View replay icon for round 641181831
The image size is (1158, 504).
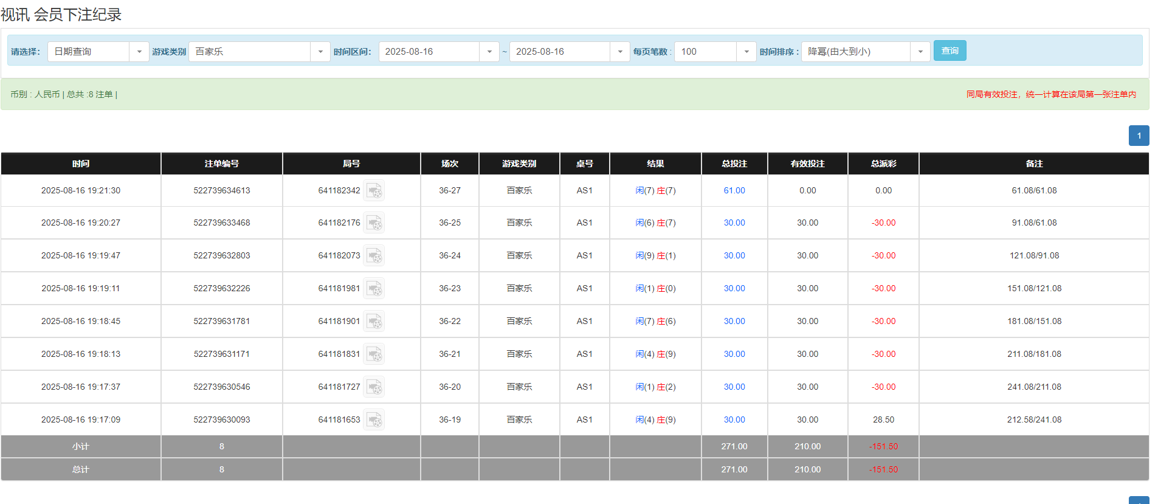[x=374, y=354]
